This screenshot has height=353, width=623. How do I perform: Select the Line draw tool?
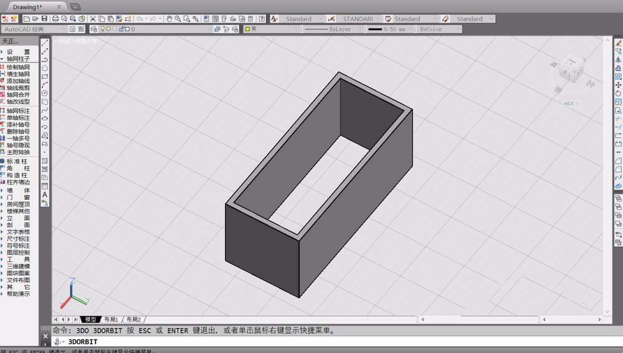45,42
